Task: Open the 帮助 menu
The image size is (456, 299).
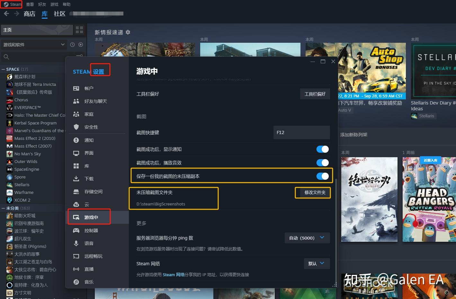Action: 67,4
